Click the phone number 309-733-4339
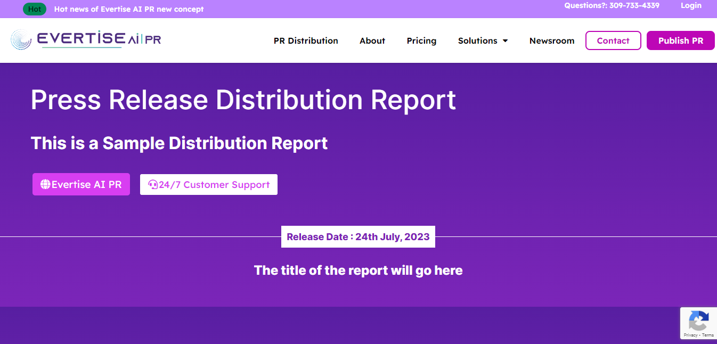The width and height of the screenshot is (717, 344). coord(634,5)
